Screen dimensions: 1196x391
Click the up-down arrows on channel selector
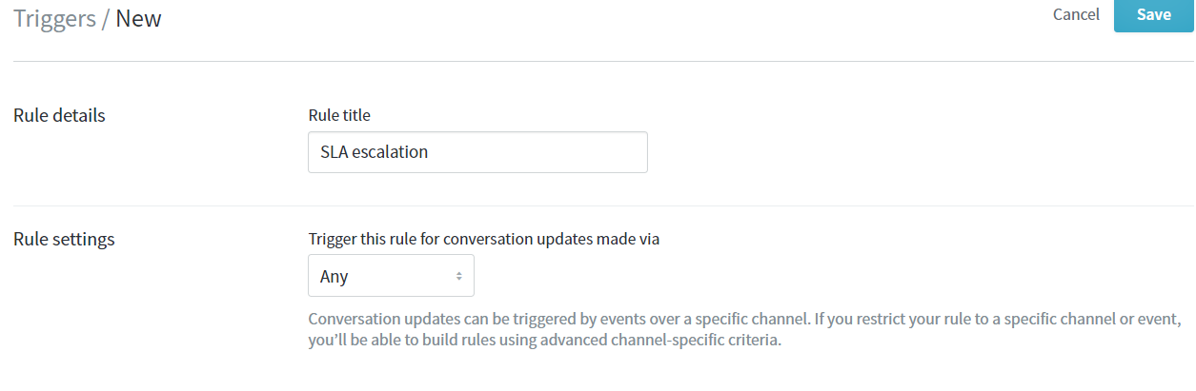click(458, 276)
